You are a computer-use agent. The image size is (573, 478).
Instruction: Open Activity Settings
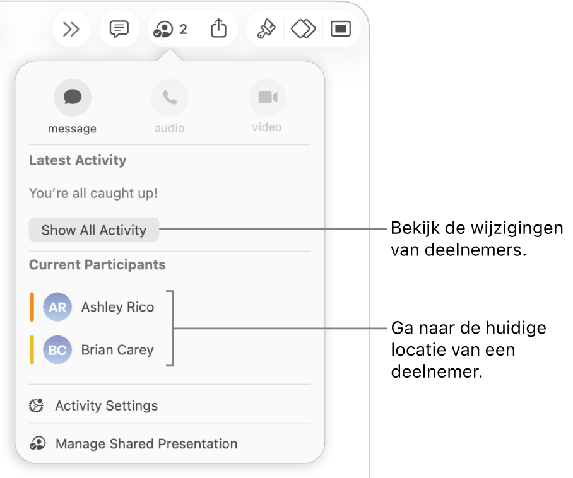[170, 405]
